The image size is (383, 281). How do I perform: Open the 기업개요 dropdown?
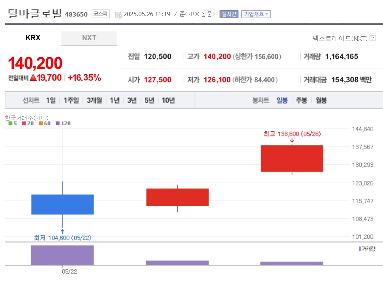[256, 14]
